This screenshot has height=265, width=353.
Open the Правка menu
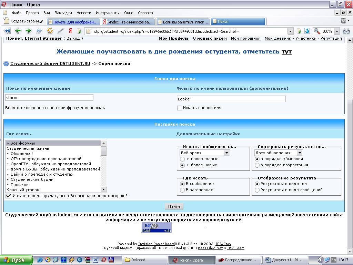32,13
